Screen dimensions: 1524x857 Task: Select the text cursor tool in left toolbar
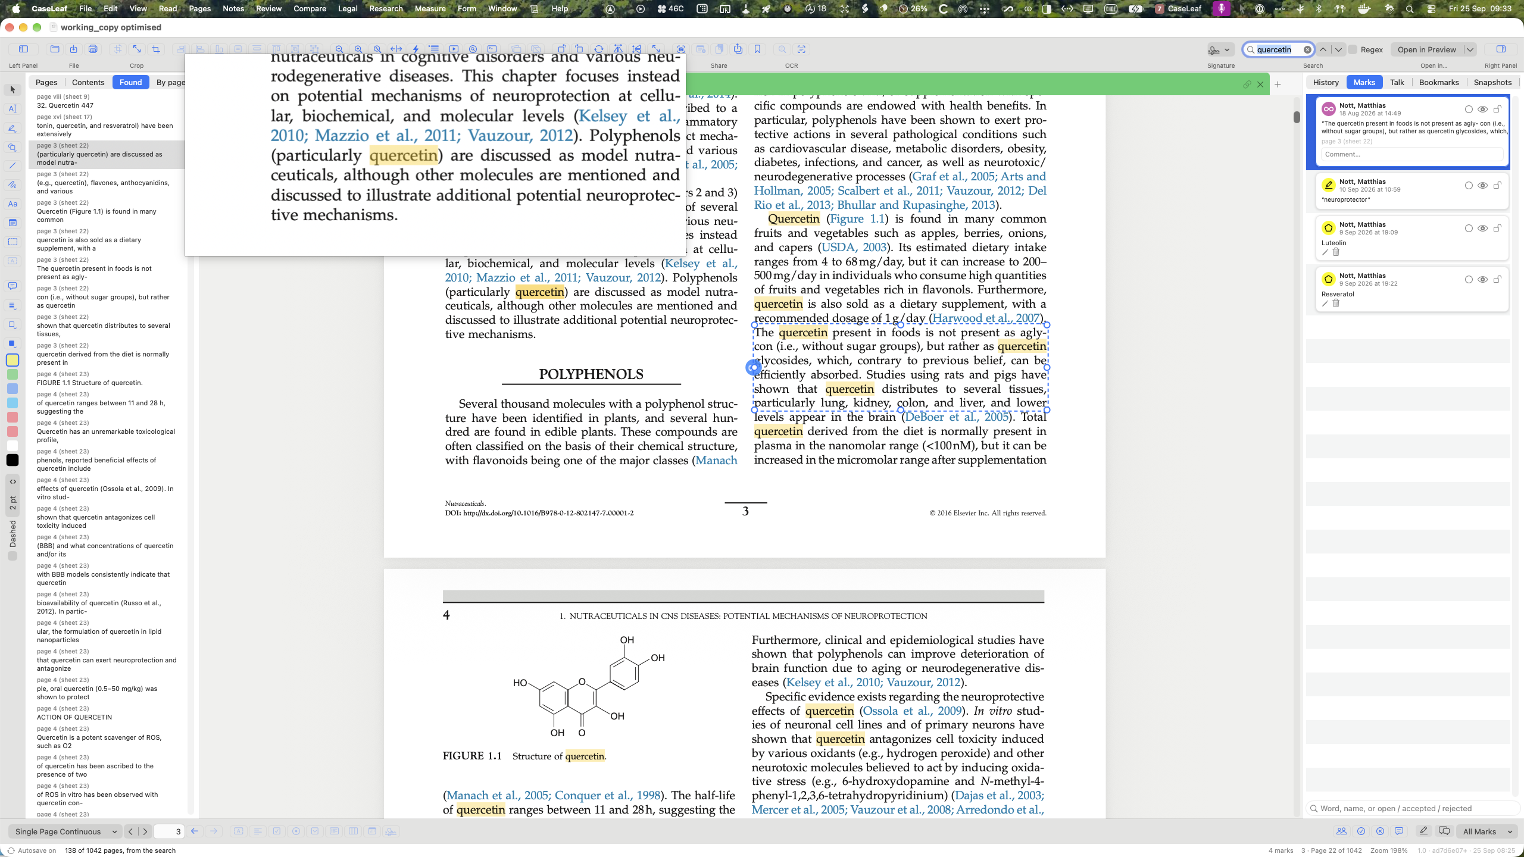click(13, 109)
